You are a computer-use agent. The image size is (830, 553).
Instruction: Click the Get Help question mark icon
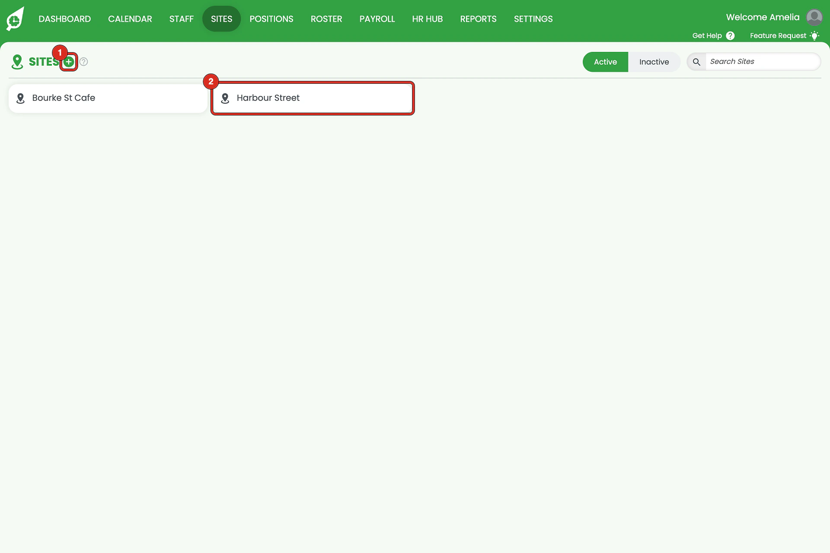pos(730,36)
